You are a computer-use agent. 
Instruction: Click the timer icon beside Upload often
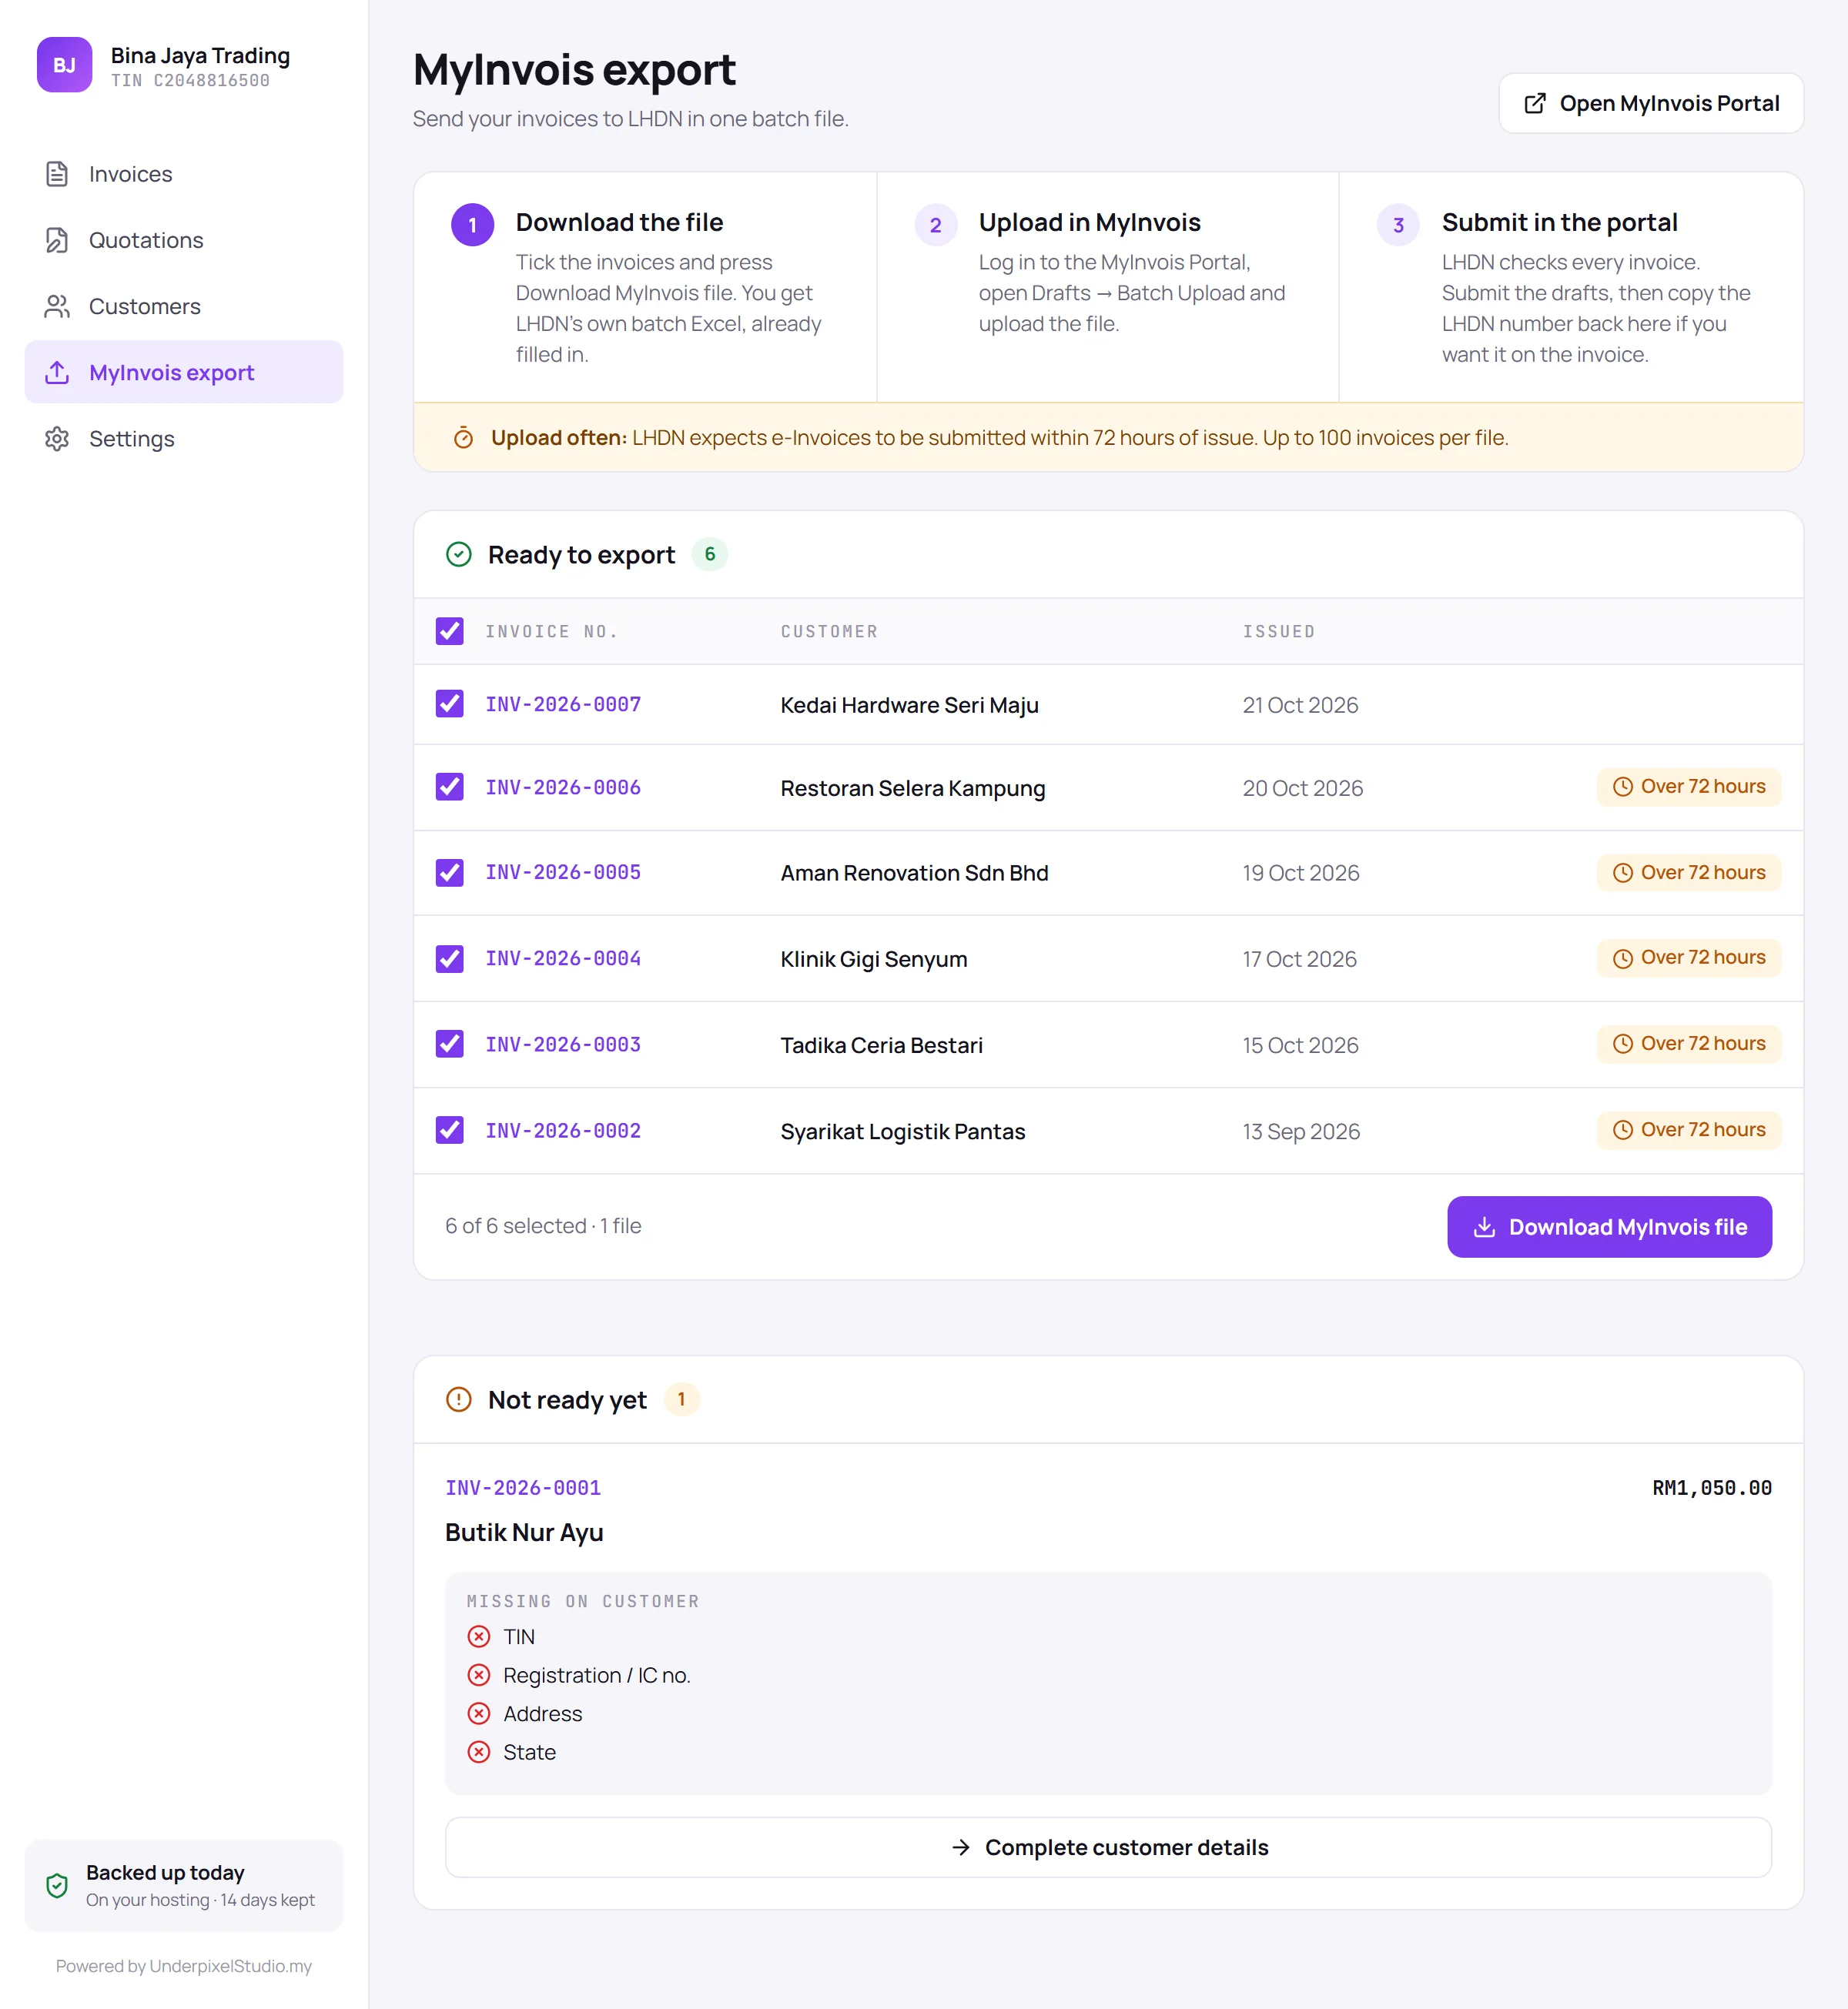tap(463, 438)
